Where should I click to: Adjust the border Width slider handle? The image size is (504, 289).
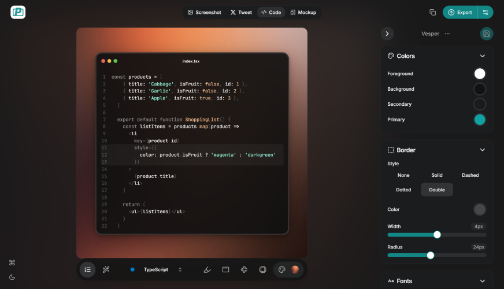[437, 235]
